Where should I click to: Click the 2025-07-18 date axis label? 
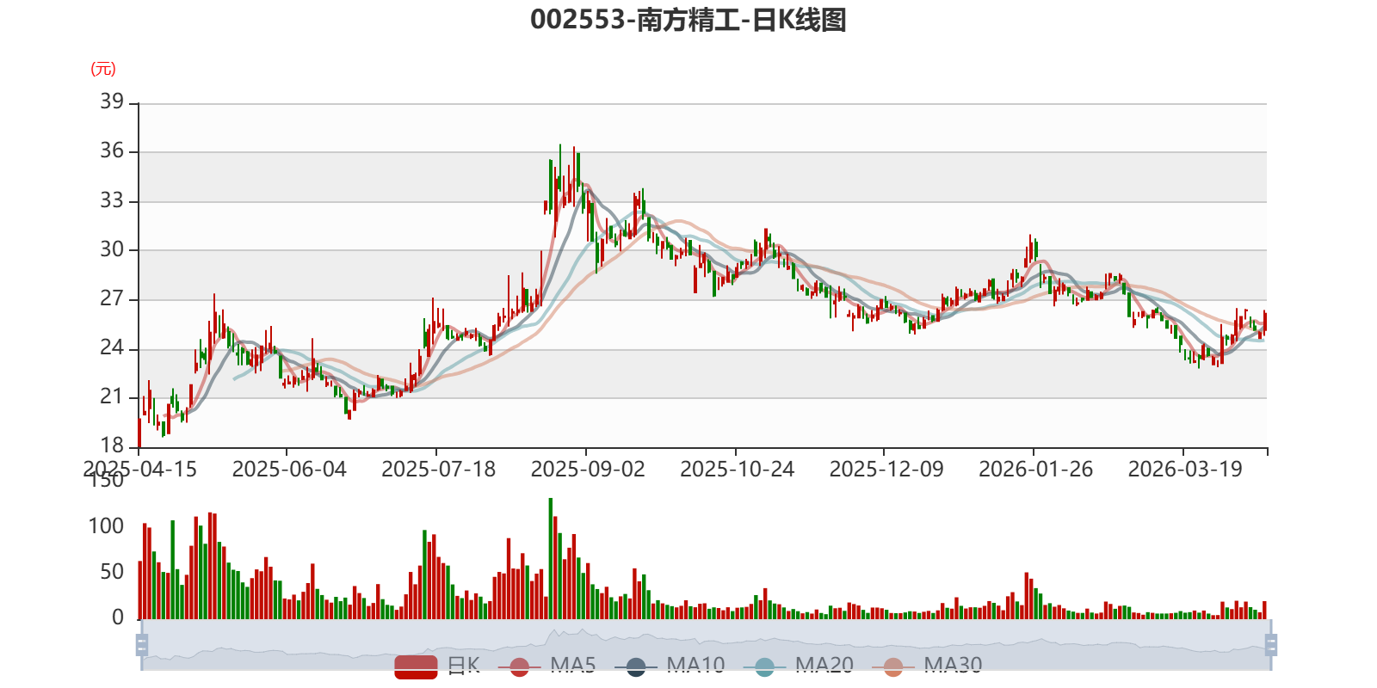438,470
